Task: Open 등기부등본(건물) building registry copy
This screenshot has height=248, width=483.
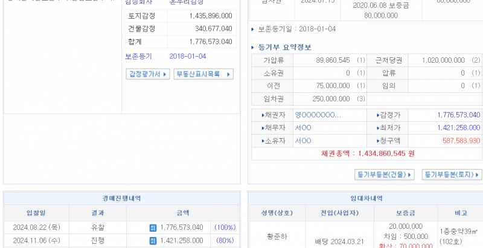Action: pyautogui.click(x=385, y=174)
